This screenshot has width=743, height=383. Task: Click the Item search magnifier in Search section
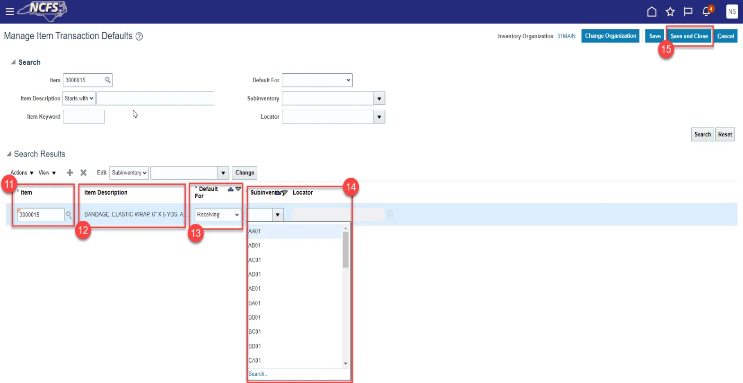click(108, 80)
